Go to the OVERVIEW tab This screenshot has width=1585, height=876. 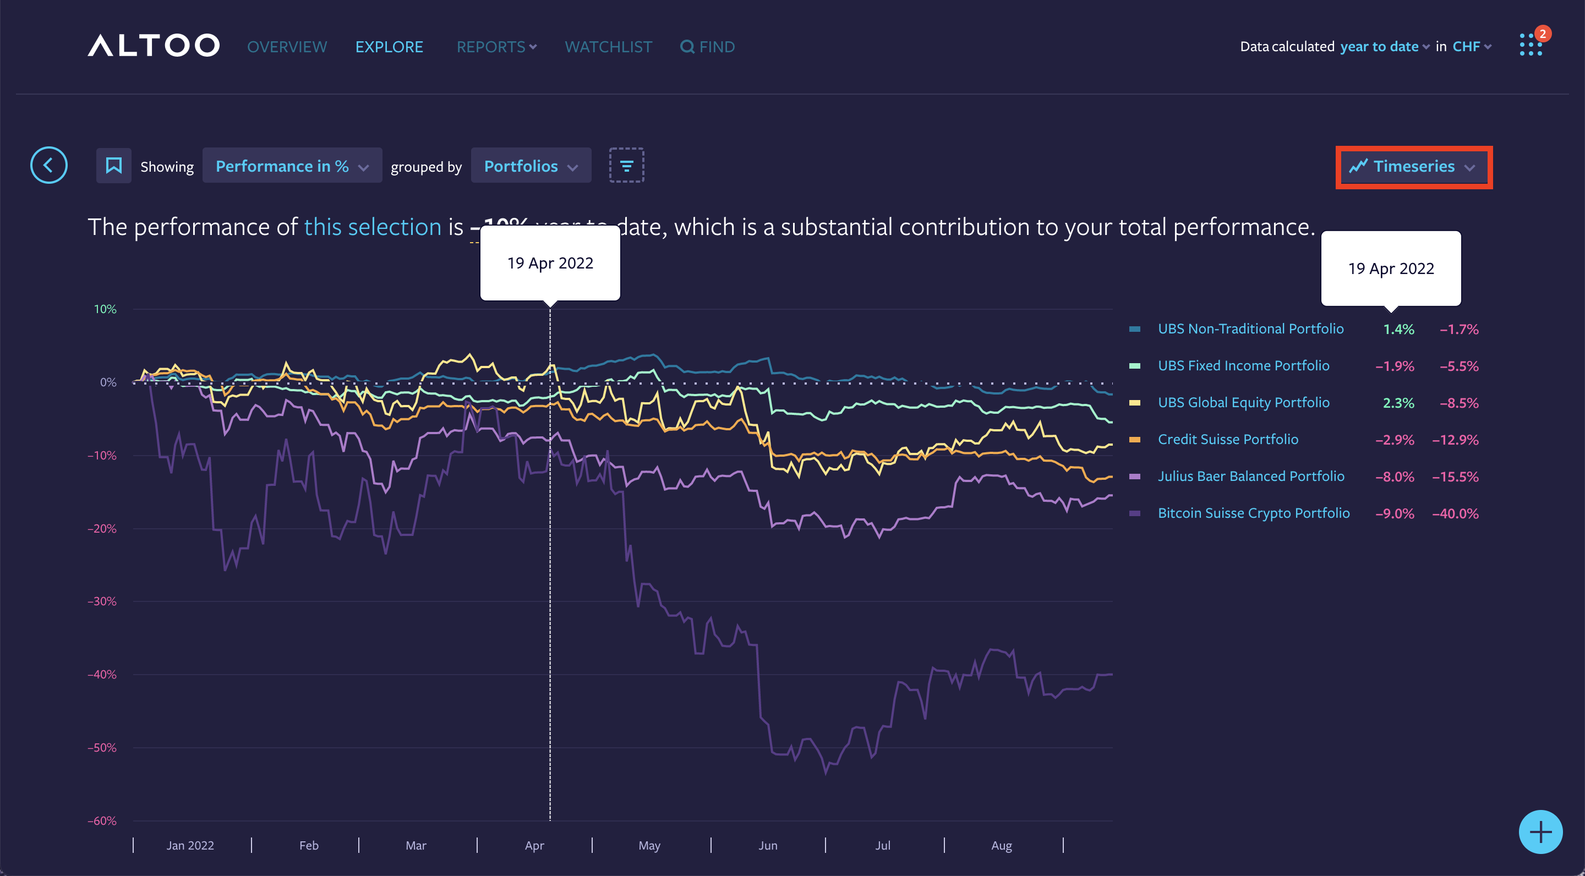tap(287, 47)
